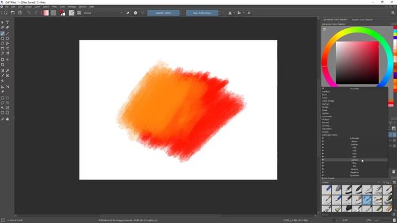The width and height of the screenshot is (397, 223).
Task: Open an existing document from toolbar
Action: click(x=12, y=12)
